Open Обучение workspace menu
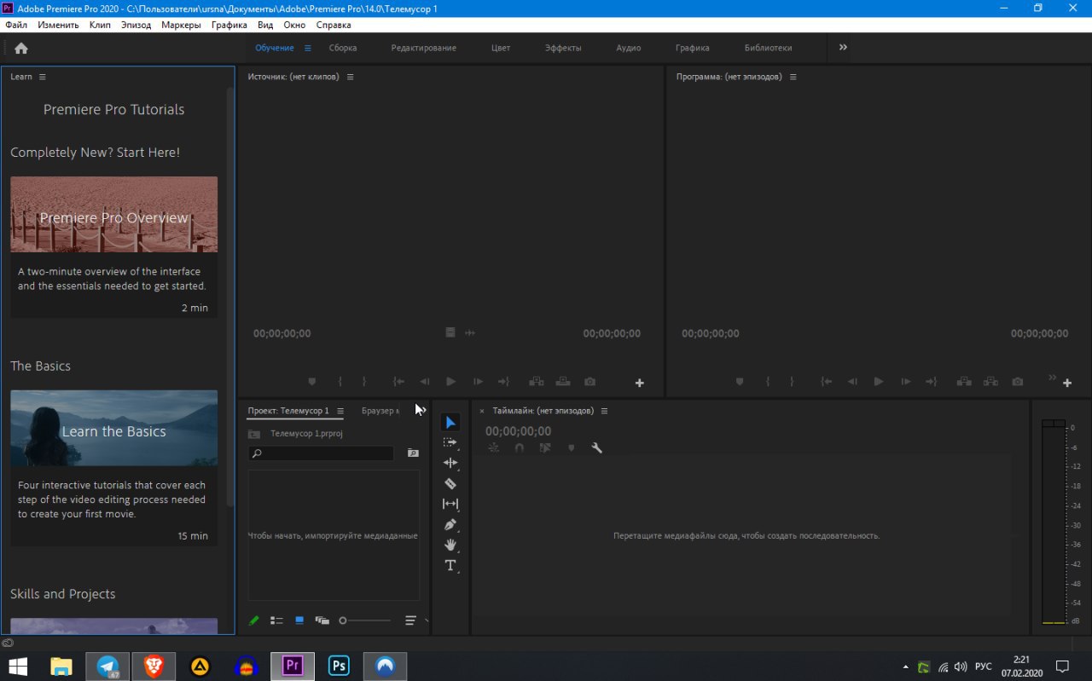 tap(308, 48)
